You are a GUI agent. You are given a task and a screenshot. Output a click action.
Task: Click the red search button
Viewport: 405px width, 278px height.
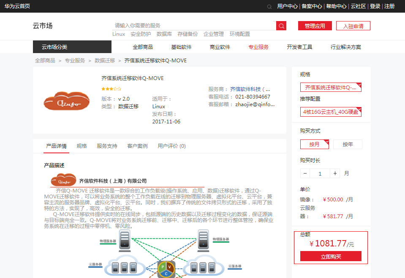point(281,26)
